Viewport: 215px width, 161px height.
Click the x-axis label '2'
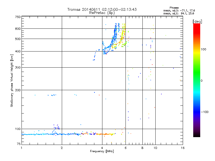(x=62, y=148)
